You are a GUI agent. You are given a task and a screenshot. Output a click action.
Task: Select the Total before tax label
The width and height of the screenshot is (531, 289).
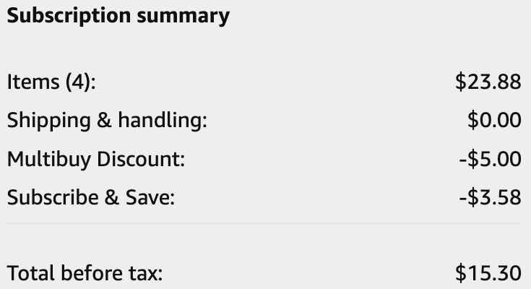click(x=85, y=273)
